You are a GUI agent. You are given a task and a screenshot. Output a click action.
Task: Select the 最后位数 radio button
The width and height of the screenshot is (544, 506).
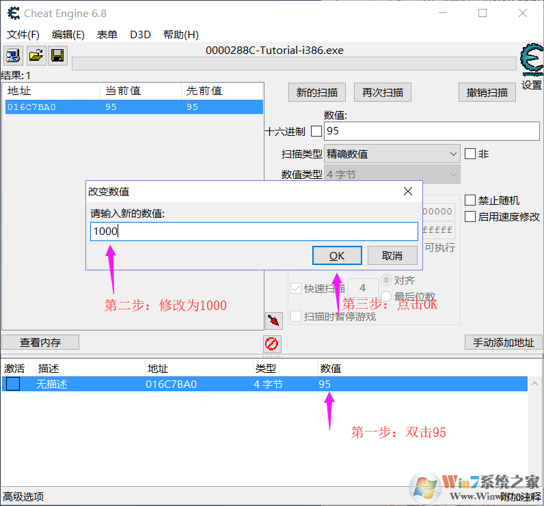click(x=386, y=296)
